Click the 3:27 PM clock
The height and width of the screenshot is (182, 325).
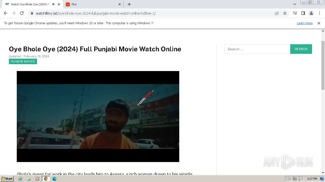coord(312,179)
